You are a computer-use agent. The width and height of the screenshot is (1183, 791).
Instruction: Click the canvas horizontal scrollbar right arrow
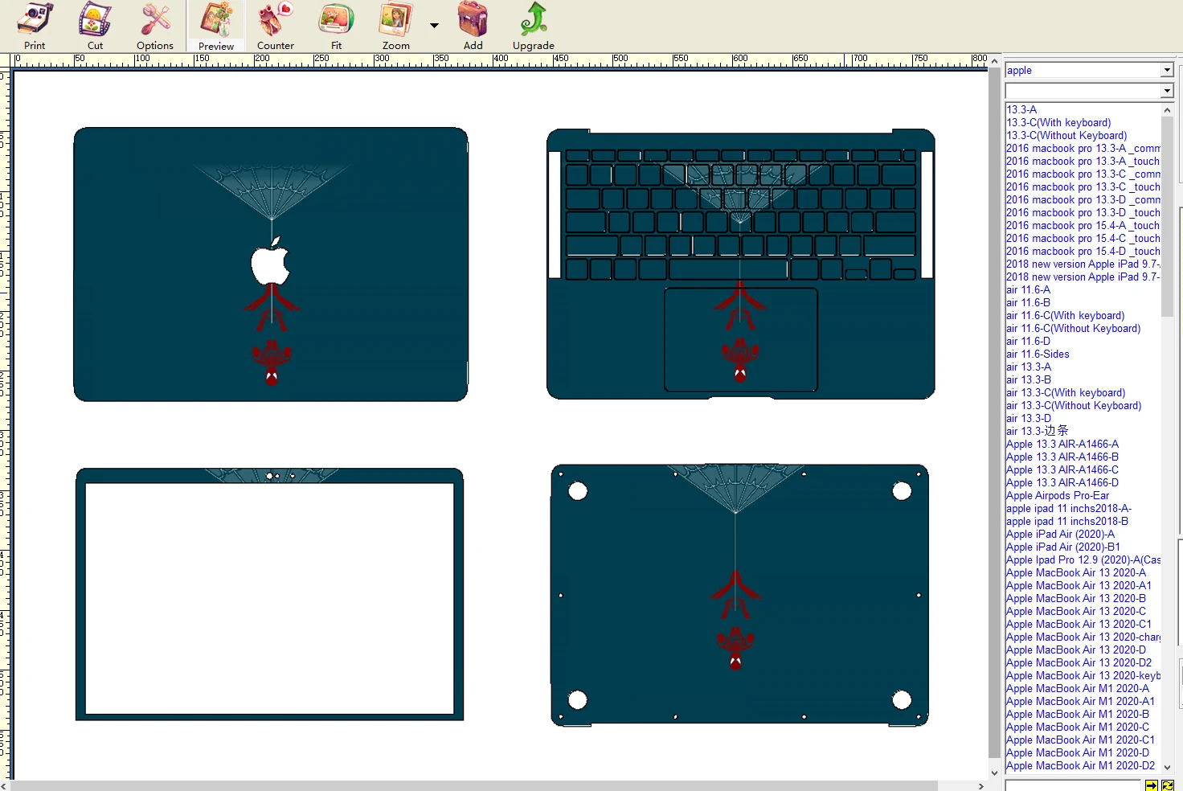981,785
